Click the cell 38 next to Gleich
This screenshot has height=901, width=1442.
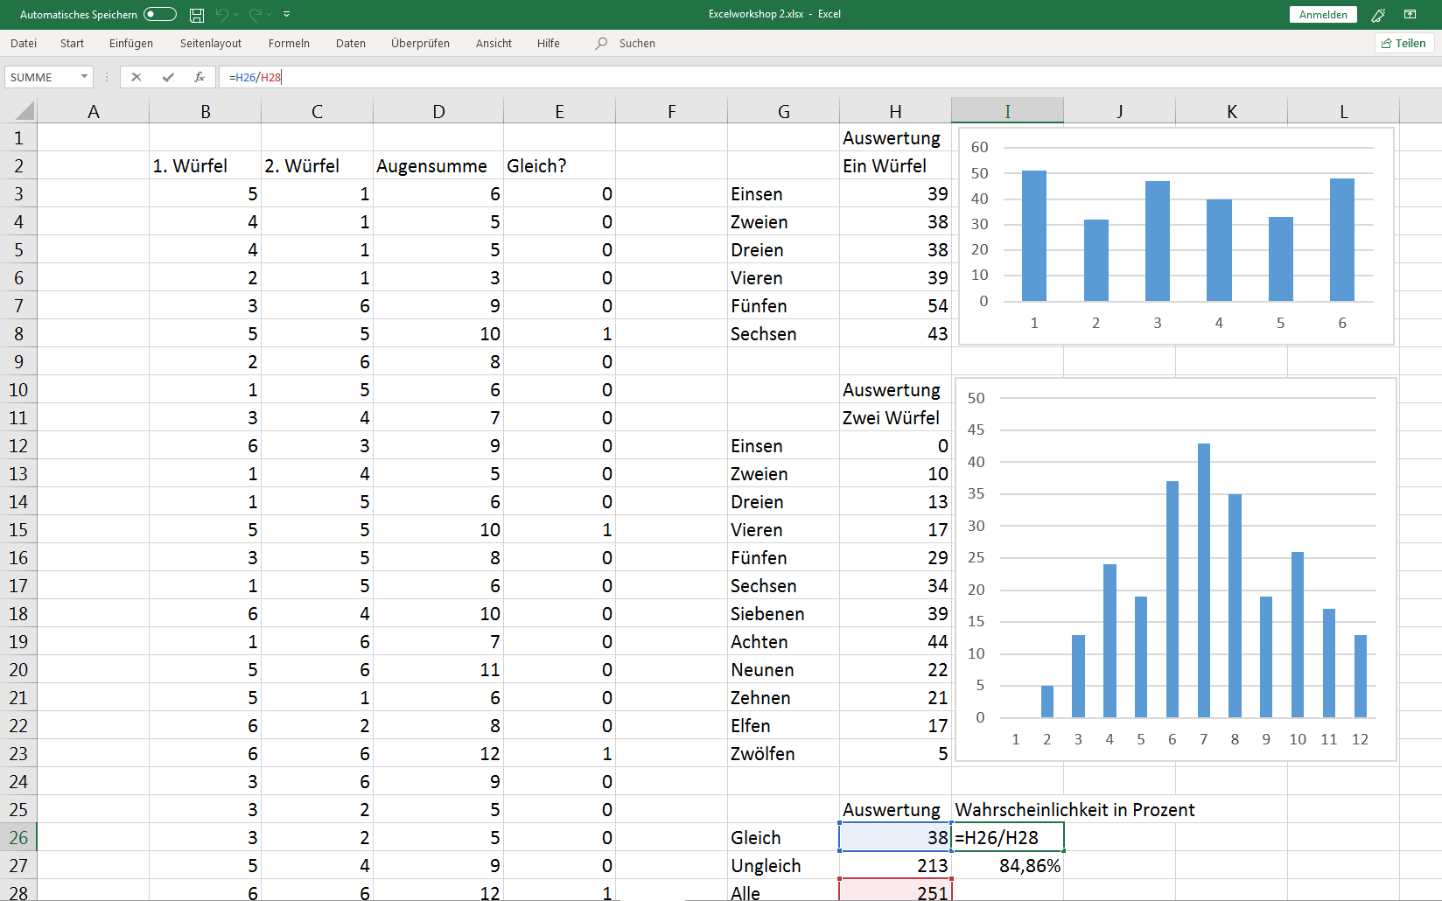click(895, 837)
